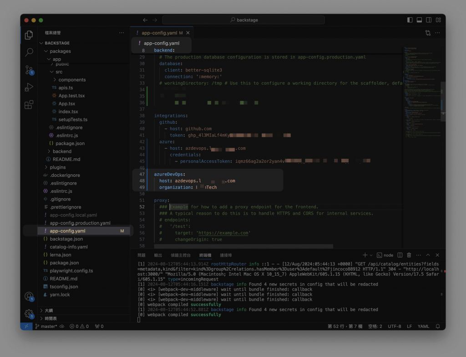Split the terminal panel
The image size is (466, 357).
(x=400, y=255)
